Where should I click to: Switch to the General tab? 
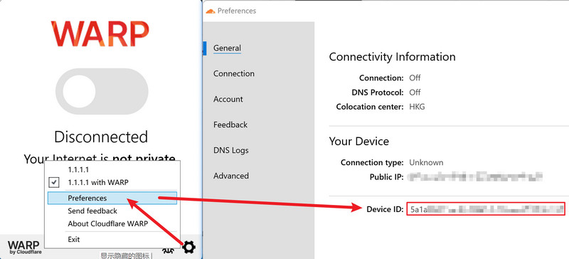pyautogui.click(x=227, y=48)
